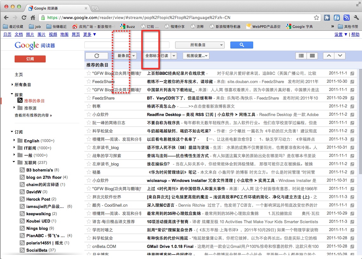Reload the page with browser refresh icon

click(24, 17)
